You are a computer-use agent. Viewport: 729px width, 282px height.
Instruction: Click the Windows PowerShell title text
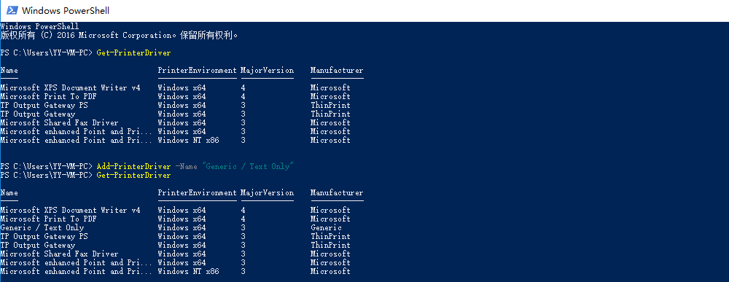(66, 11)
